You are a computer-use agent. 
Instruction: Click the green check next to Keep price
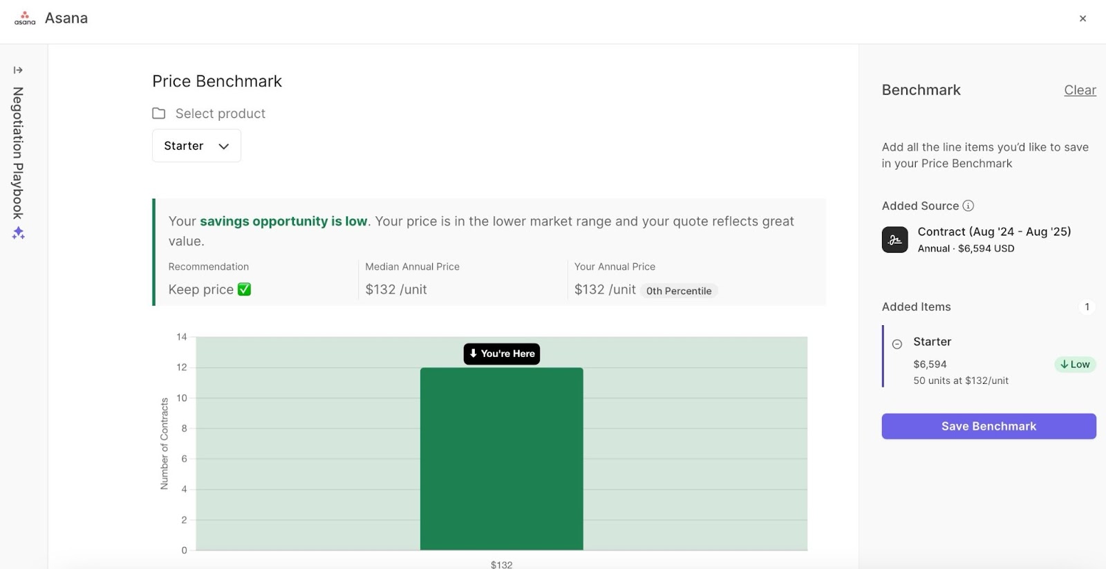pyautogui.click(x=244, y=289)
